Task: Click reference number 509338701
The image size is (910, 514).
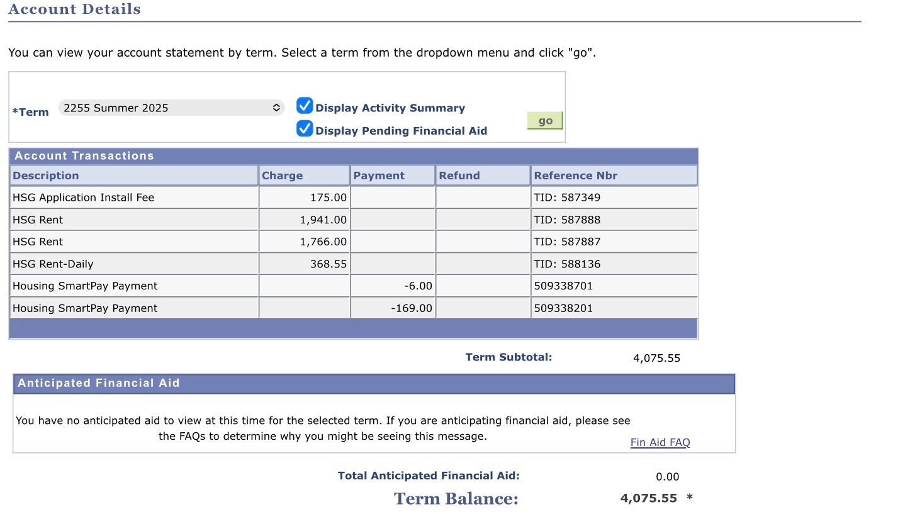Action: (x=563, y=286)
